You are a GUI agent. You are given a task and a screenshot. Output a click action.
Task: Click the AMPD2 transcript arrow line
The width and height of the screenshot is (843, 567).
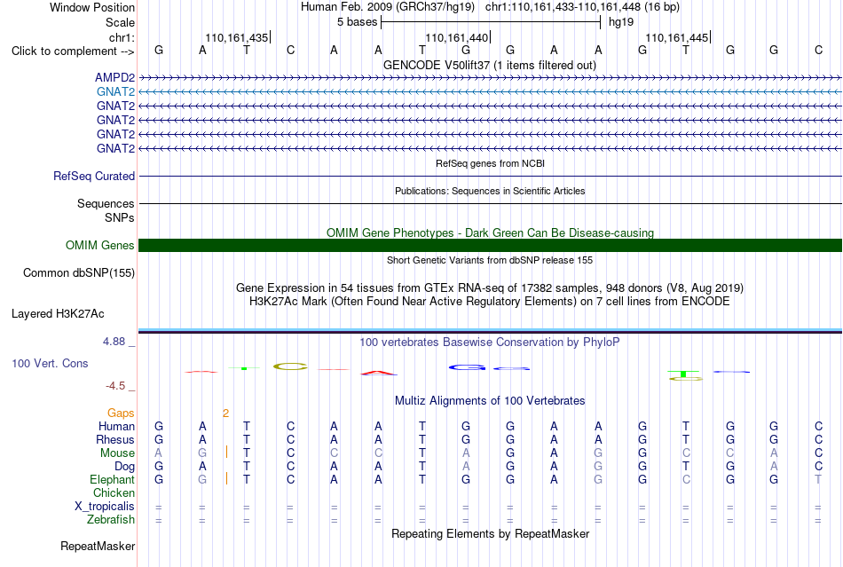(x=491, y=78)
